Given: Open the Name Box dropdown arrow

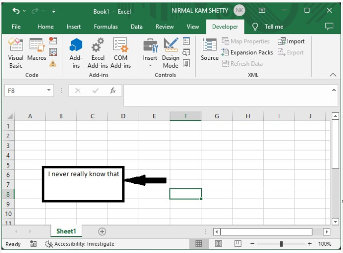Looking at the screenshot, I should pos(49,91).
